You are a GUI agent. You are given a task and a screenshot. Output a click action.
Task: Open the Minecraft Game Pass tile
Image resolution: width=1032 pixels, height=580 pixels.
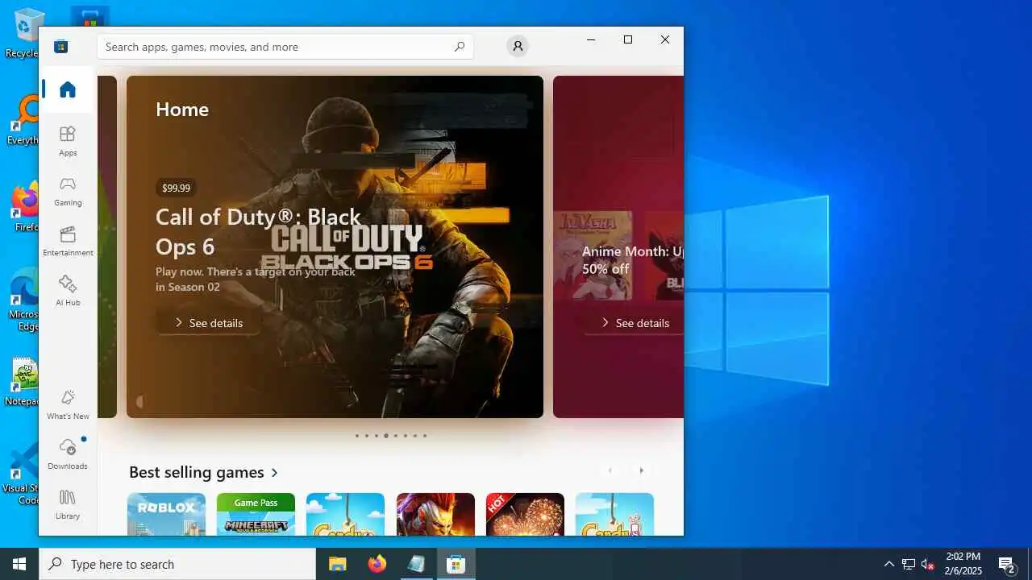[256, 514]
